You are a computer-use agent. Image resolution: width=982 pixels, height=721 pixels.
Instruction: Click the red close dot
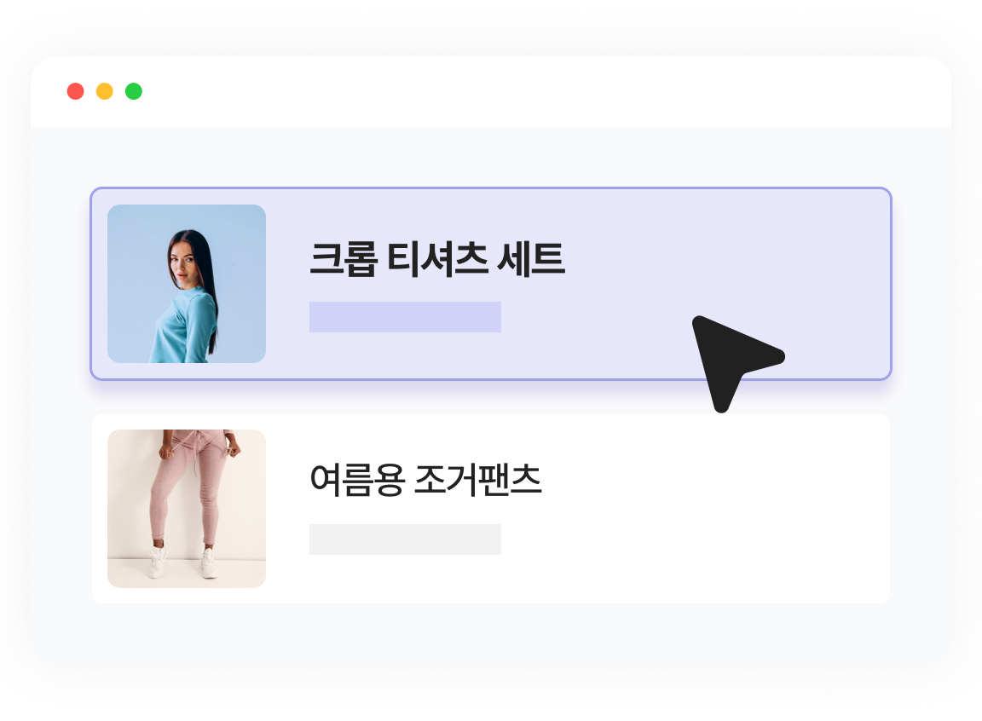pos(75,91)
